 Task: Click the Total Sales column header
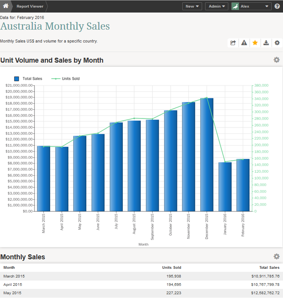pyautogui.click(x=269, y=268)
